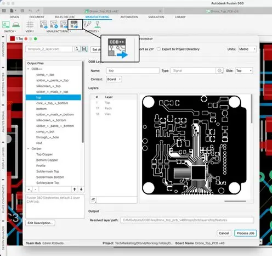Click the Process Job button
272x256 pixels.
246,233
